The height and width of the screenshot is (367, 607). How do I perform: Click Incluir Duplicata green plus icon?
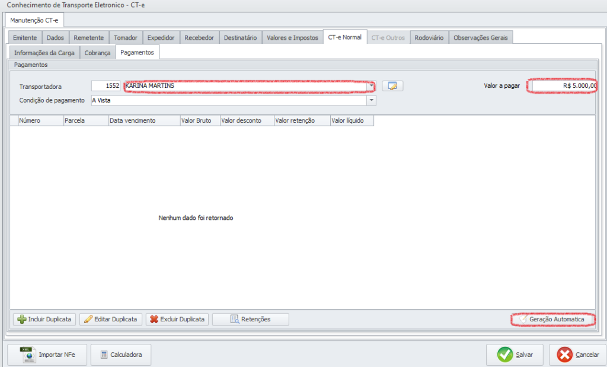pyautogui.click(x=22, y=320)
